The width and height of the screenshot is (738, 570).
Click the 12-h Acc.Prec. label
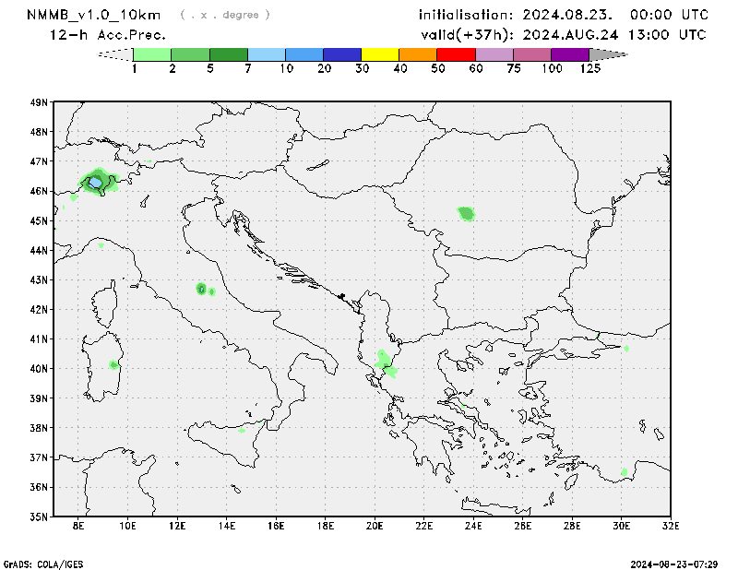pyautogui.click(x=108, y=35)
